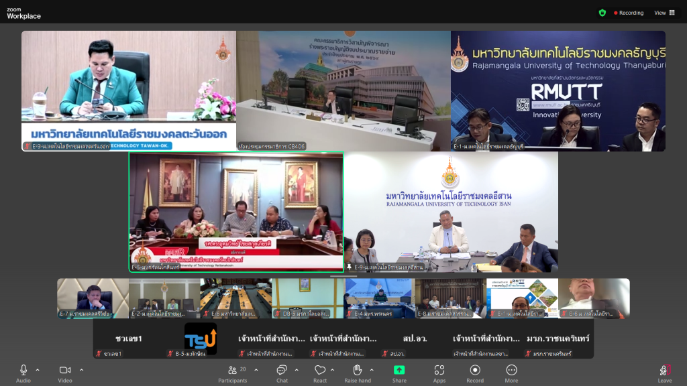This screenshot has width=687, height=386.
Task: Expand audio options caret beside Audio
Action: tap(38, 370)
